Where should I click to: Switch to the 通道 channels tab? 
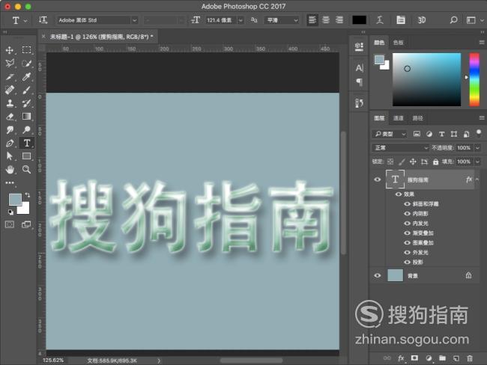point(398,118)
